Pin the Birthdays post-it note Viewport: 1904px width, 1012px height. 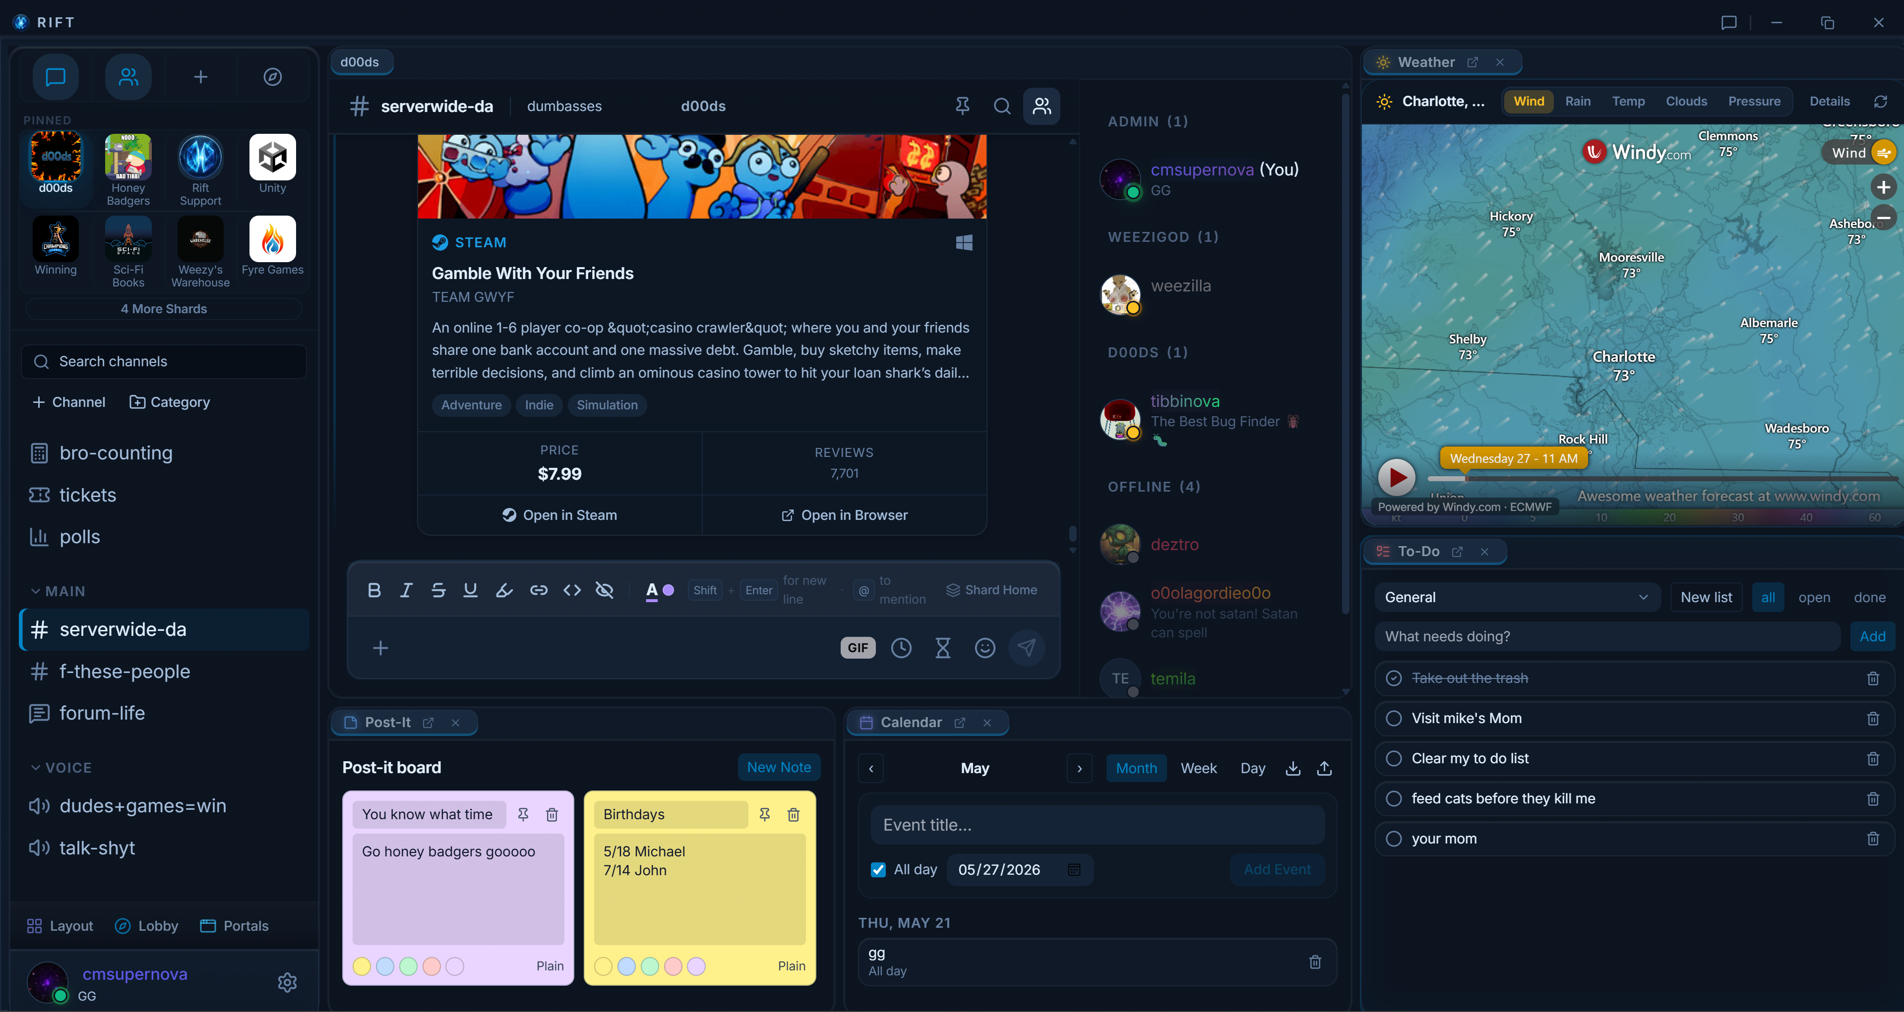tap(764, 814)
